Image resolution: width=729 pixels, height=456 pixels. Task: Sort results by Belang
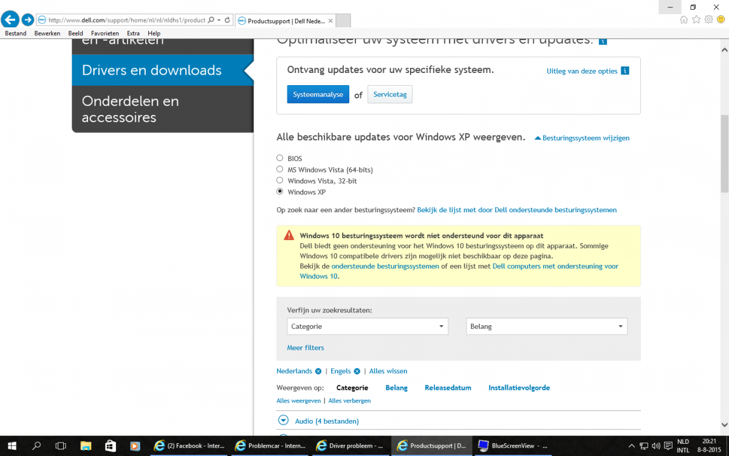click(397, 388)
